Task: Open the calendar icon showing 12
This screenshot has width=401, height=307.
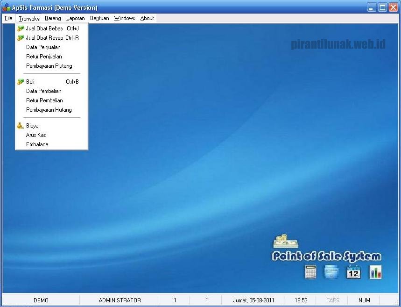Action: [354, 271]
